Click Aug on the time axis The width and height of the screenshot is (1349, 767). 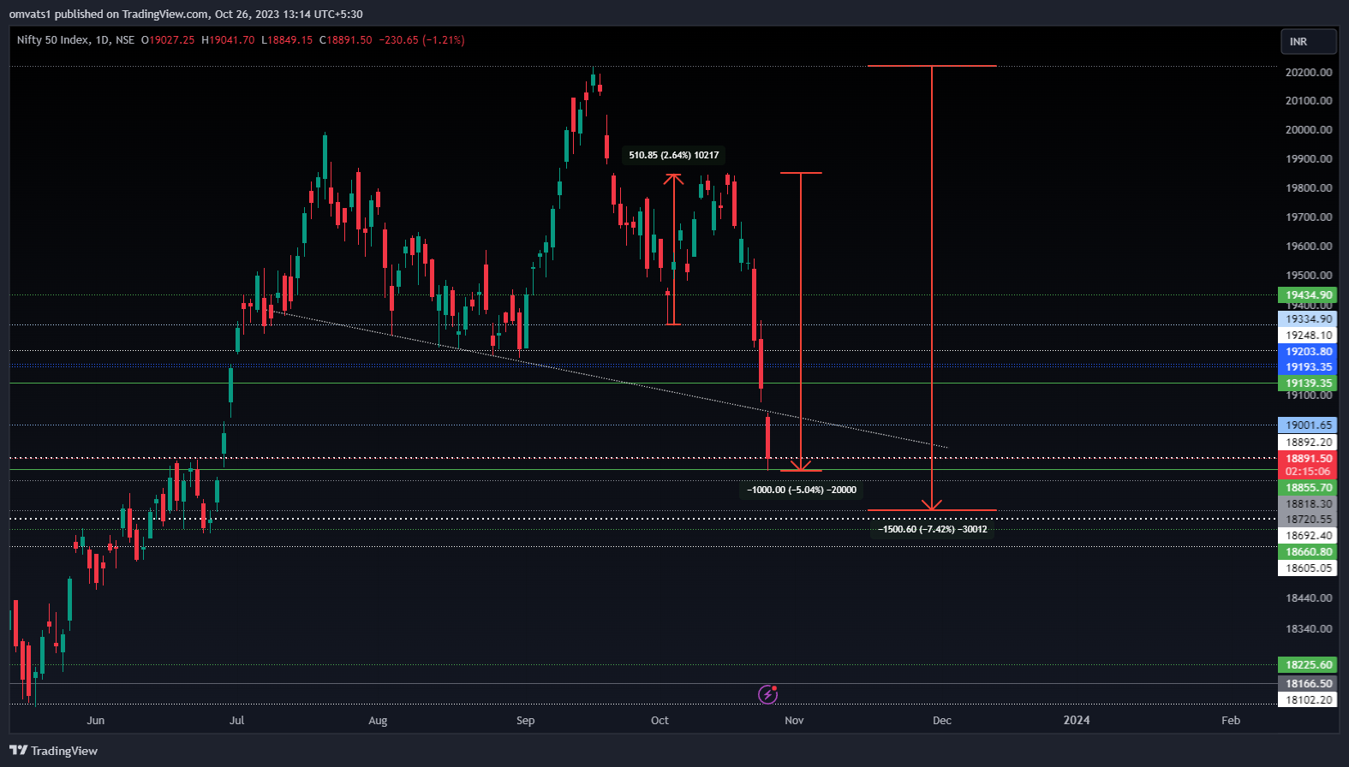(x=378, y=721)
